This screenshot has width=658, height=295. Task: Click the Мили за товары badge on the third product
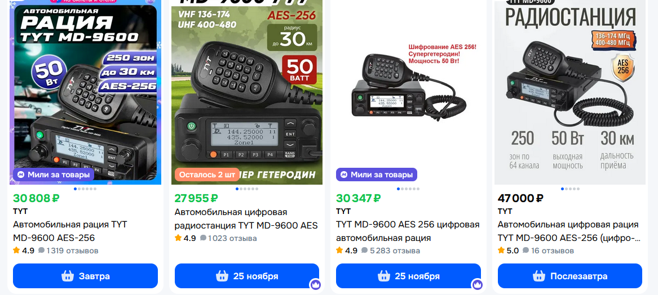377,175
